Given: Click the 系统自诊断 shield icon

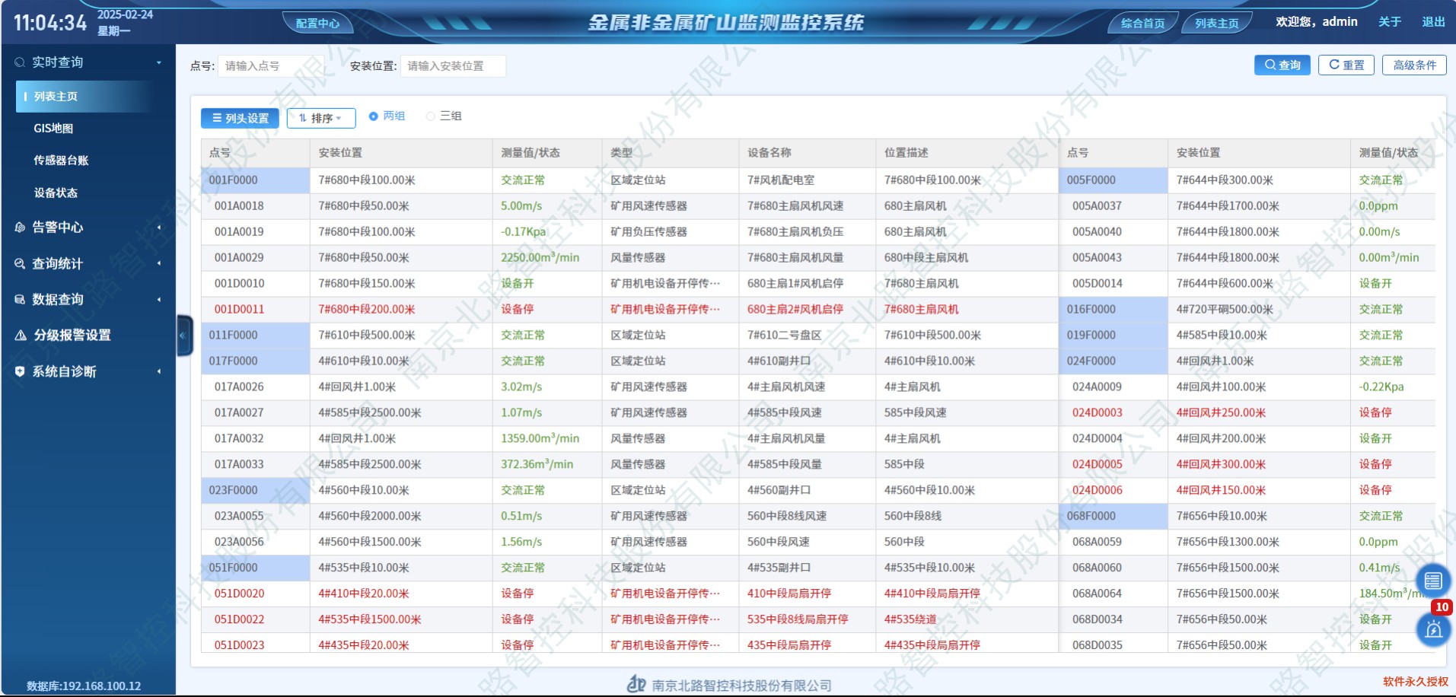Looking at the screenshot, I should pyautogui.click(x=21, y=372).
